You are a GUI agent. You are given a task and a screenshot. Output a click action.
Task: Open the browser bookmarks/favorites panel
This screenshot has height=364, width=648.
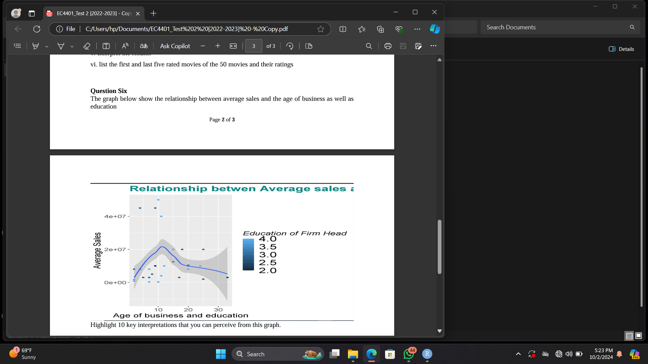[362, 29]
